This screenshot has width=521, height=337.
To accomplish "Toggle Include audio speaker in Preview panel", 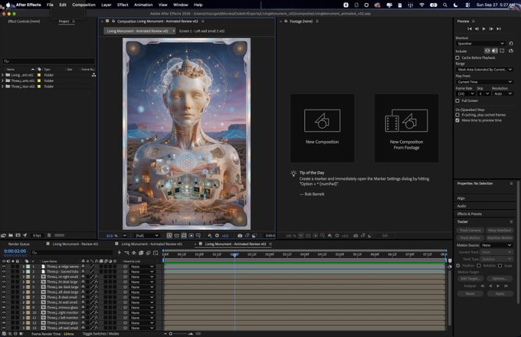I will pyautogui.click(x=494, y=51).
